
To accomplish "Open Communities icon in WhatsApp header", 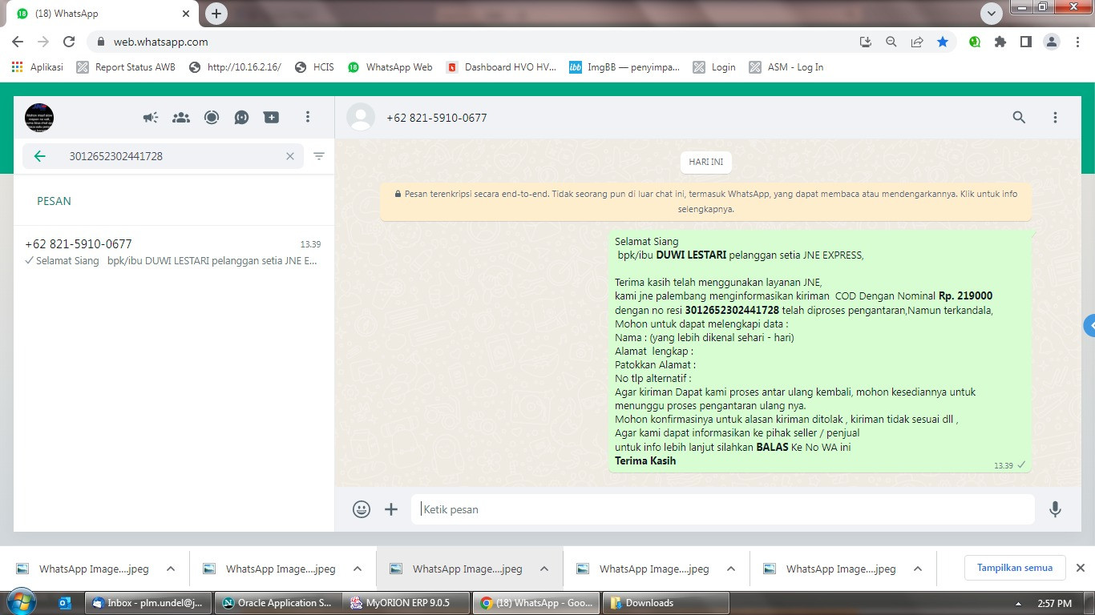I will (x=181, y=118).
